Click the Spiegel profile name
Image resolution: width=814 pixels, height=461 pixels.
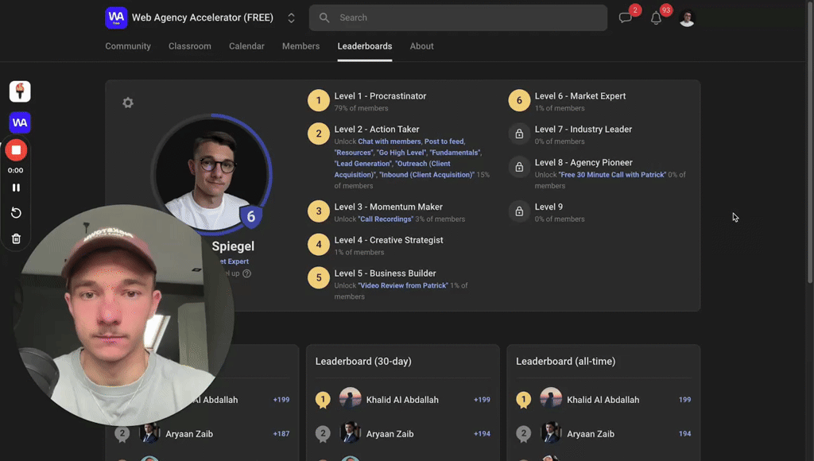(233, 246)
